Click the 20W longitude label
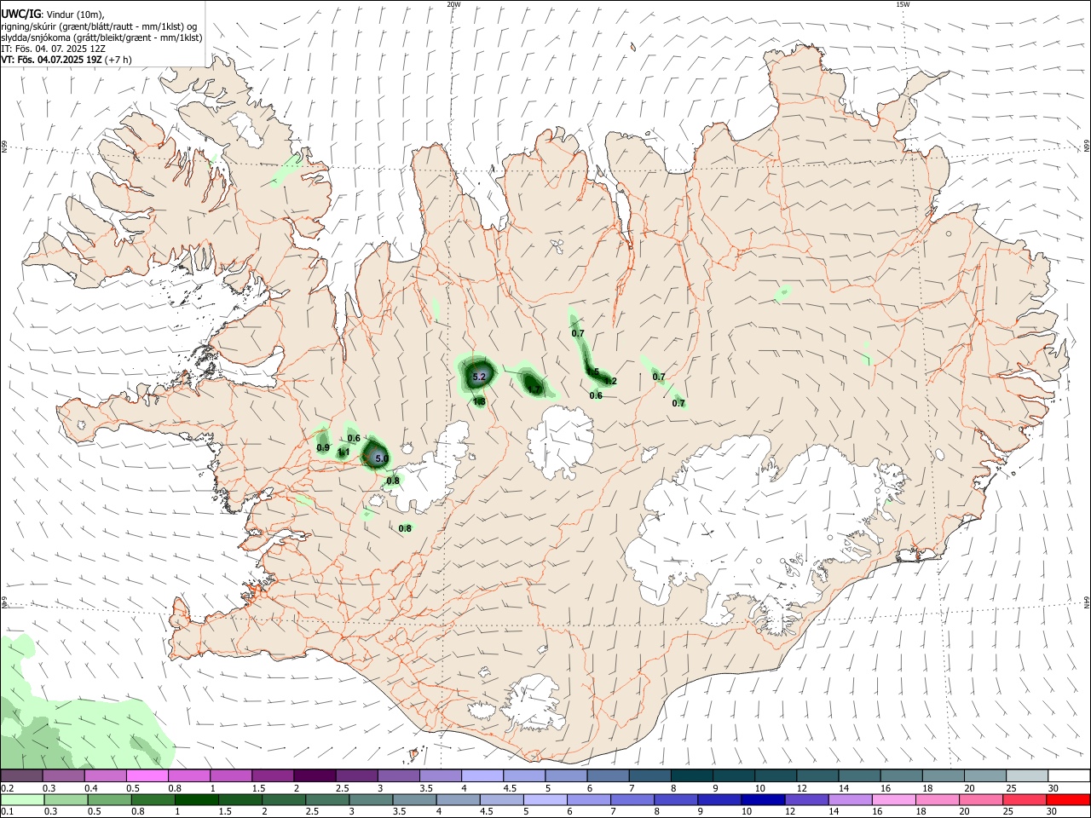Screen dimensions: 1091x818 [453, 4]
